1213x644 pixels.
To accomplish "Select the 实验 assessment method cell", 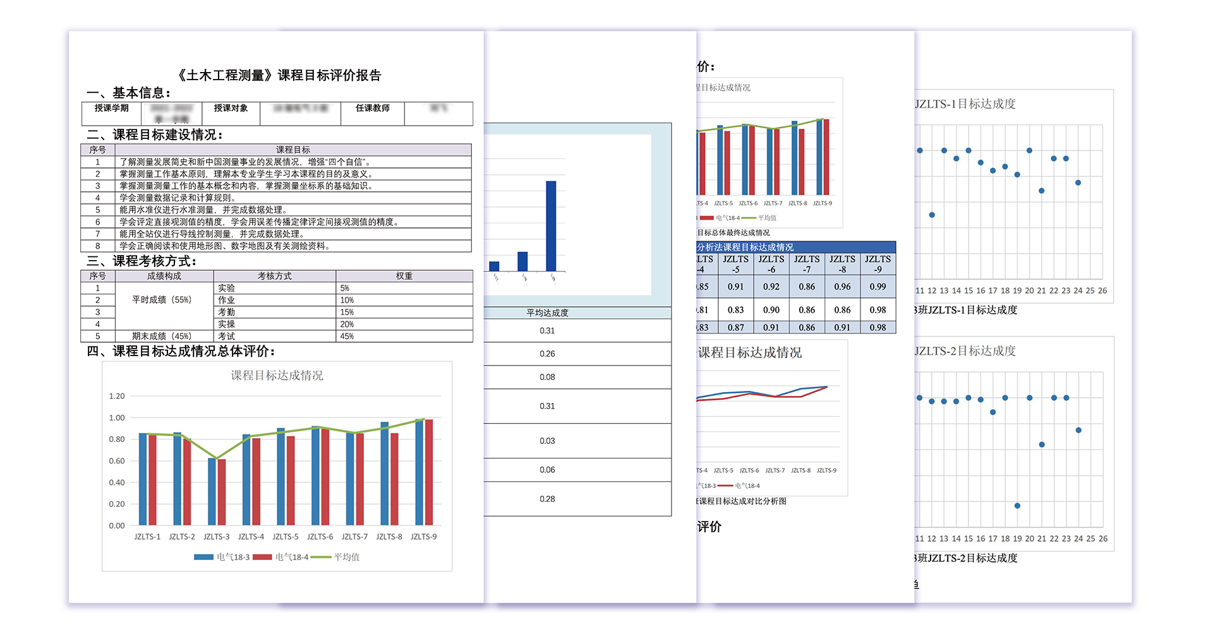I will [x=275, y=289].
